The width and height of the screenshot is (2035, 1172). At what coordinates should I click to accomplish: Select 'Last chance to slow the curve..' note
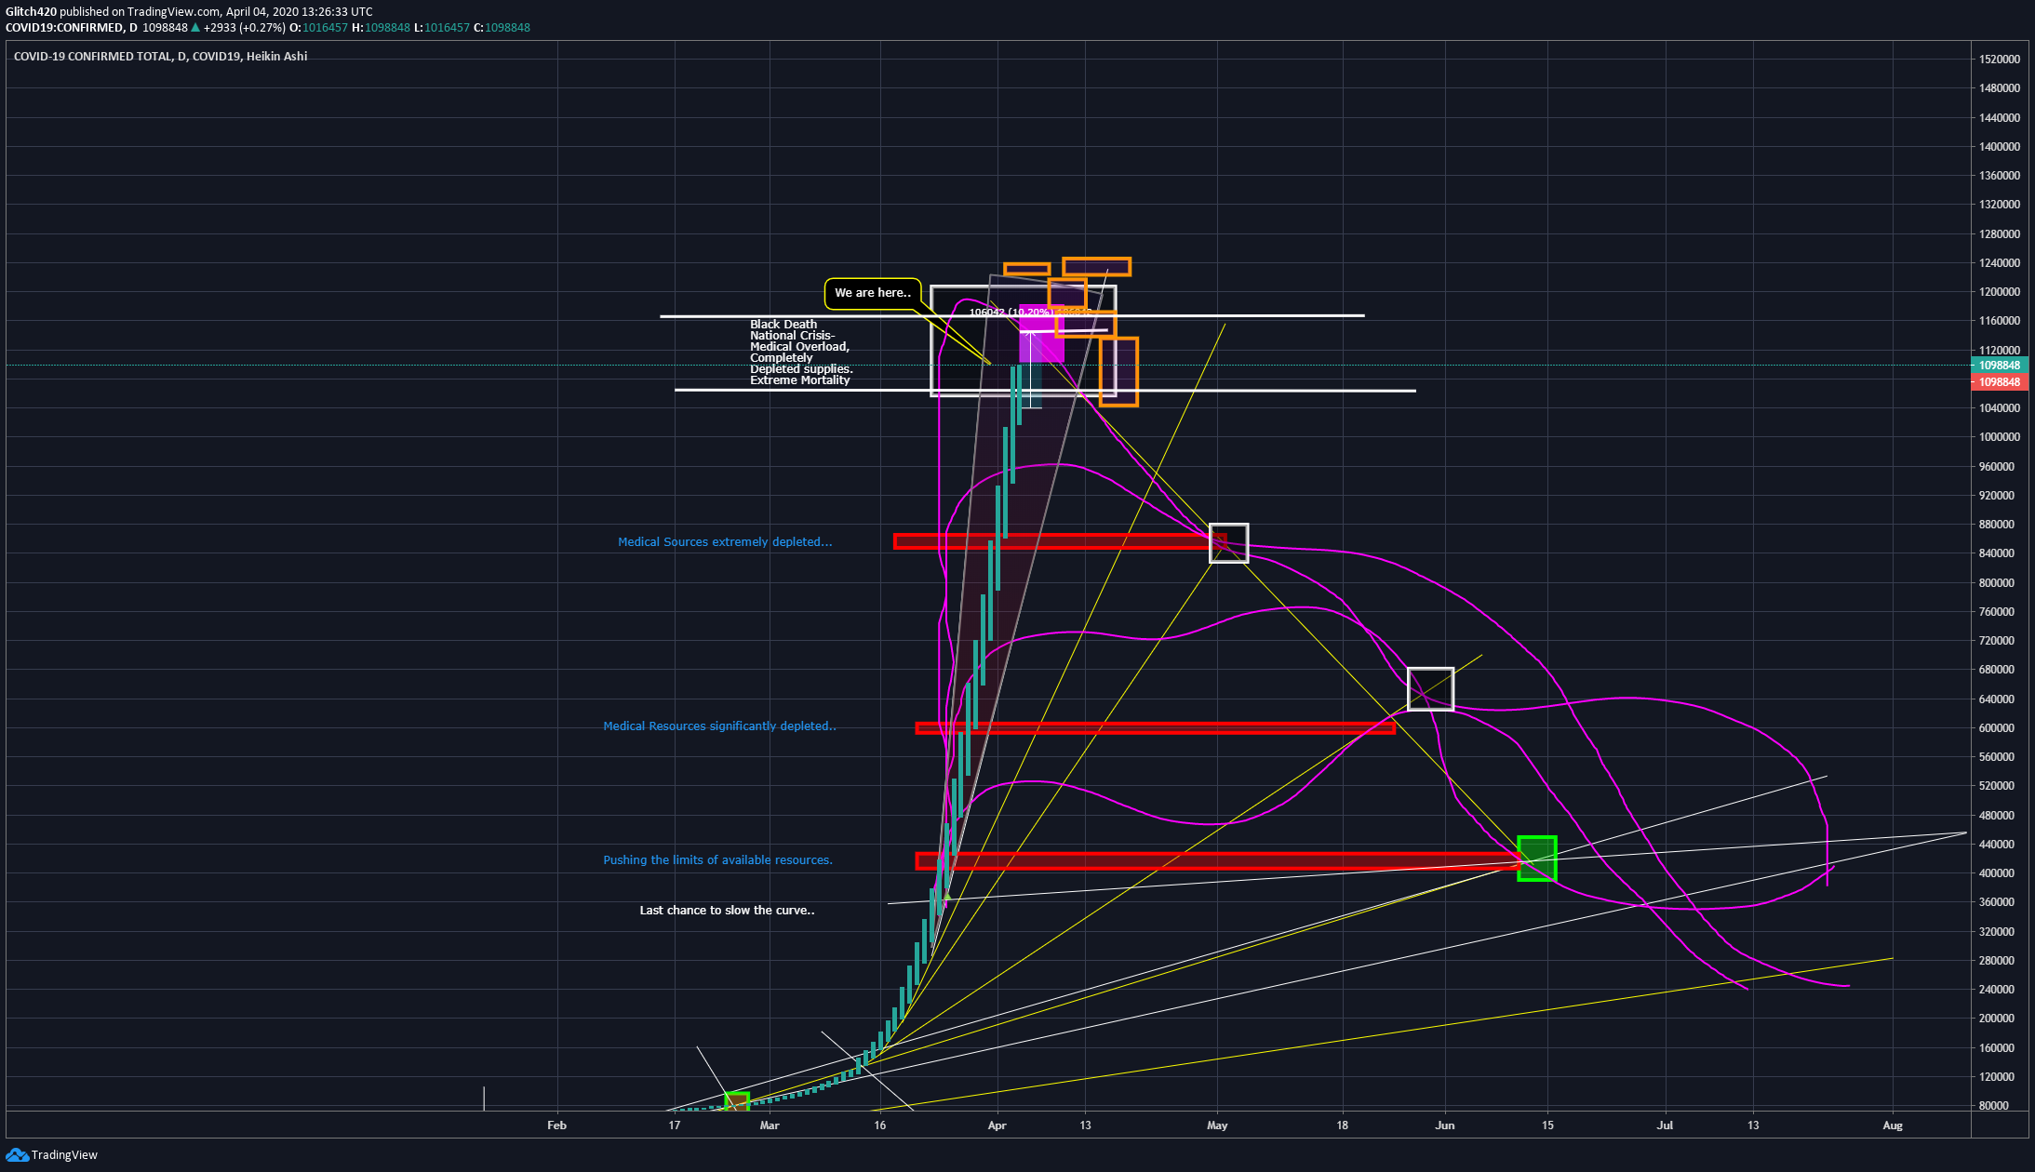coord(727,911)
